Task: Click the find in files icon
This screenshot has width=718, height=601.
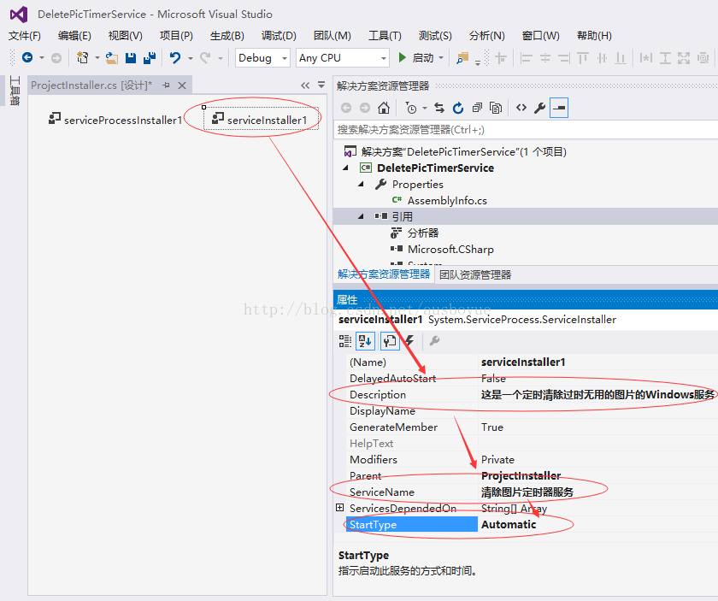Action: click(462, 58)
